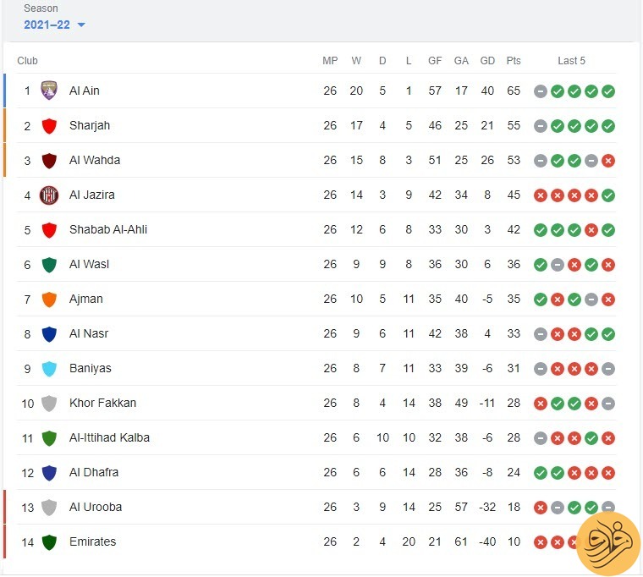Image resolution: width=643 pixels, height=577 pixels.
Task: Click Shabab Al-Ahli's single red loss icon
Action: 591,230
